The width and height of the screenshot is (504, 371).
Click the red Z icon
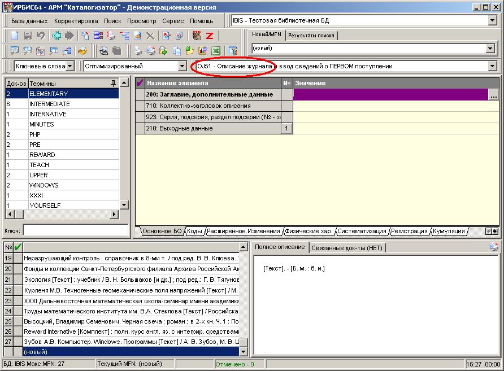click(x=210, y=36)
